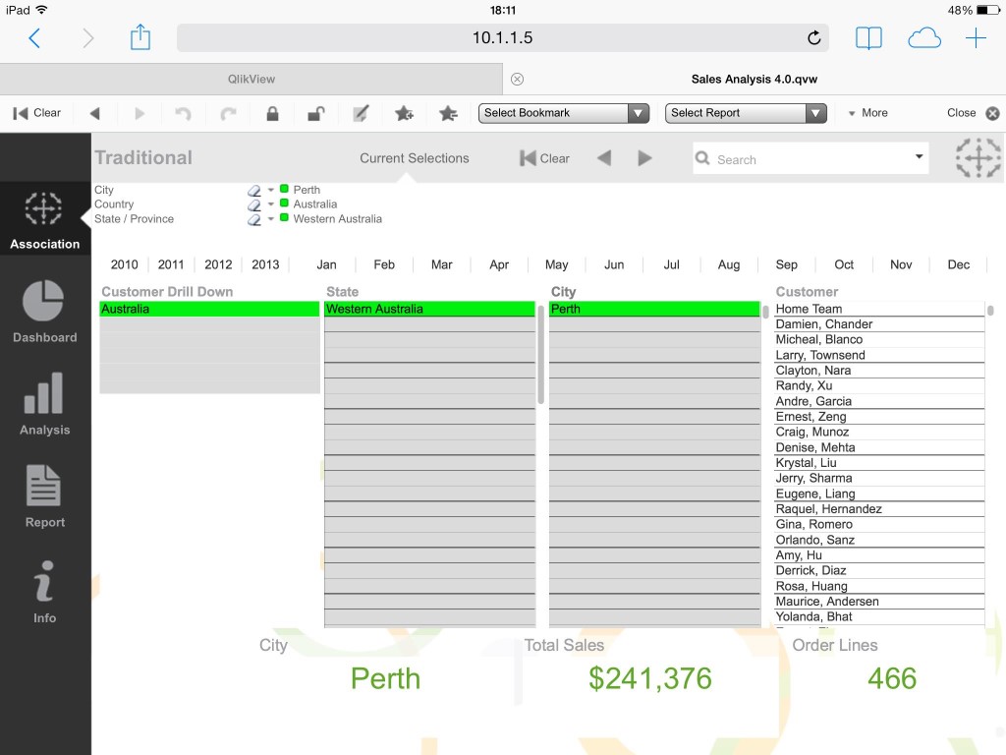Select Perth in the City list

[654, 309]
